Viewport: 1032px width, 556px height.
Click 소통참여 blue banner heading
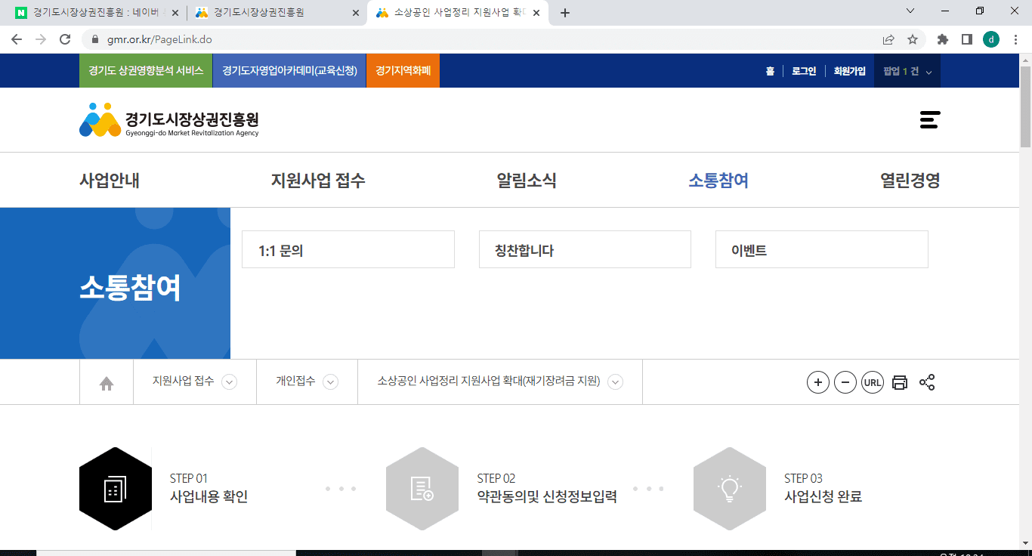[x=130, y=288]
